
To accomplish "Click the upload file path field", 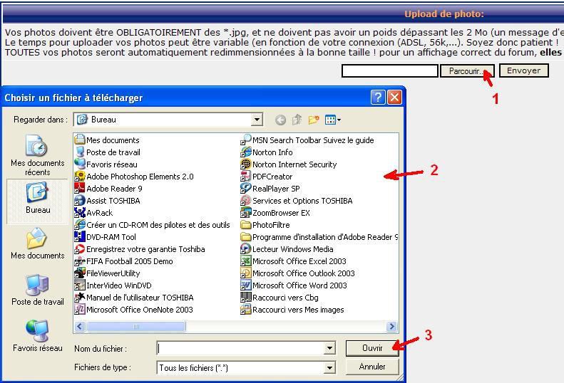I will 389,70.
